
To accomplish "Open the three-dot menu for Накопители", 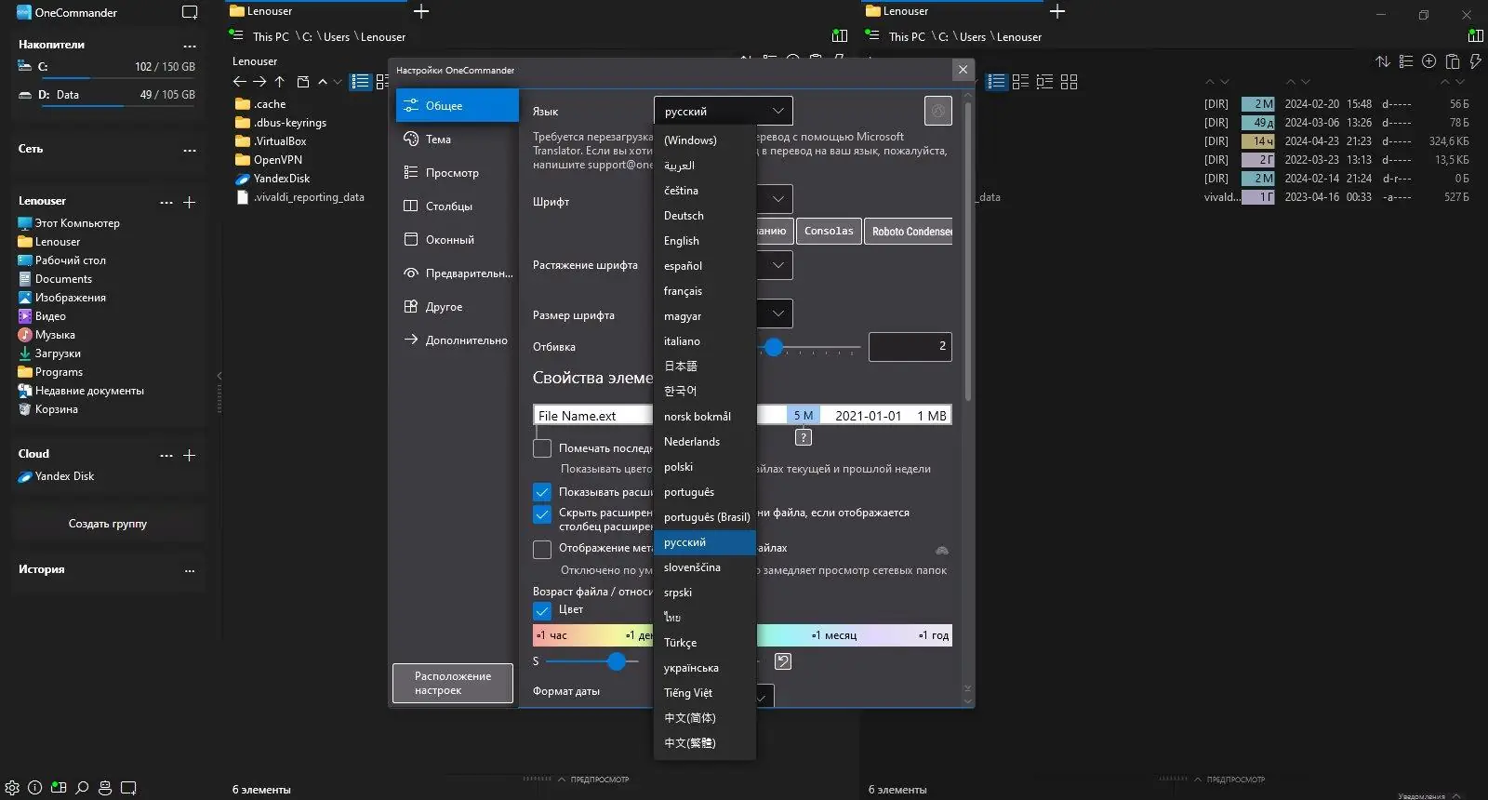I will point(190,45).
